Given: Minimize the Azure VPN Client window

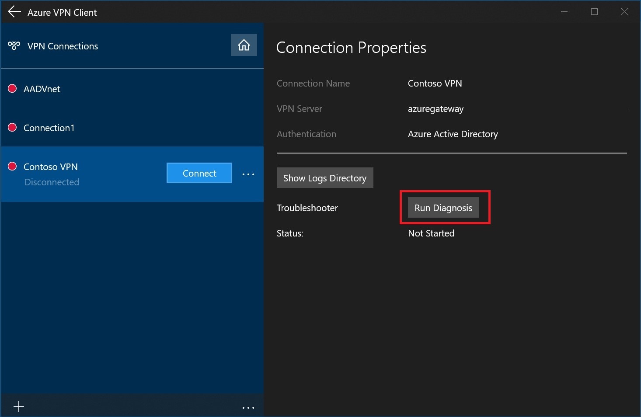Looking at the screenshot, I should tap(564, 12).
